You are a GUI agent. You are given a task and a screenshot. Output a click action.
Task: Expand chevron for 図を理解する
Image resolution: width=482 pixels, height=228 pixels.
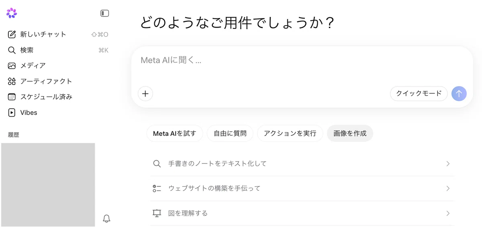click(448, 213)
